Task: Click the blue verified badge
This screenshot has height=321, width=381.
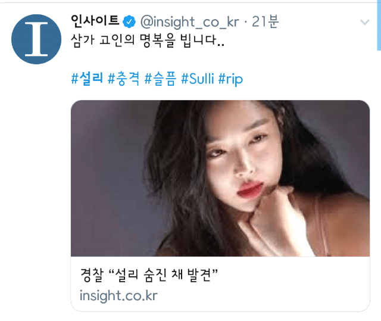Action: (129, 22)
